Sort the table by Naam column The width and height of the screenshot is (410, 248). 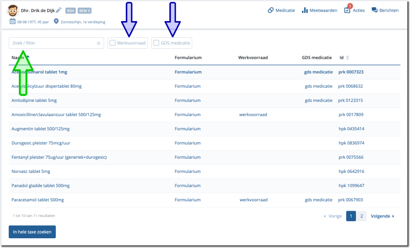click(18, 58)
